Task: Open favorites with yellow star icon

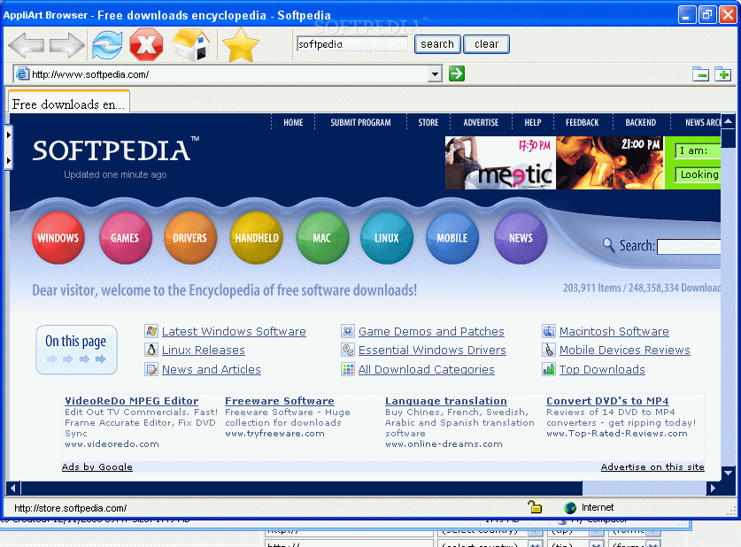Action: (x=241, y=45)
